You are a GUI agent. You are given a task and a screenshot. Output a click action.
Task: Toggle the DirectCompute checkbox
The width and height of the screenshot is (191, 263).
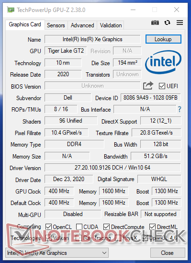pos(107,227)
